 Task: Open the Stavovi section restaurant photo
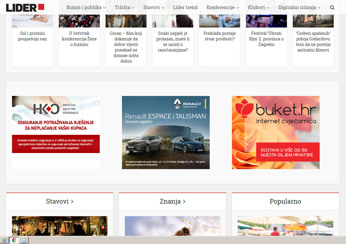60,226
